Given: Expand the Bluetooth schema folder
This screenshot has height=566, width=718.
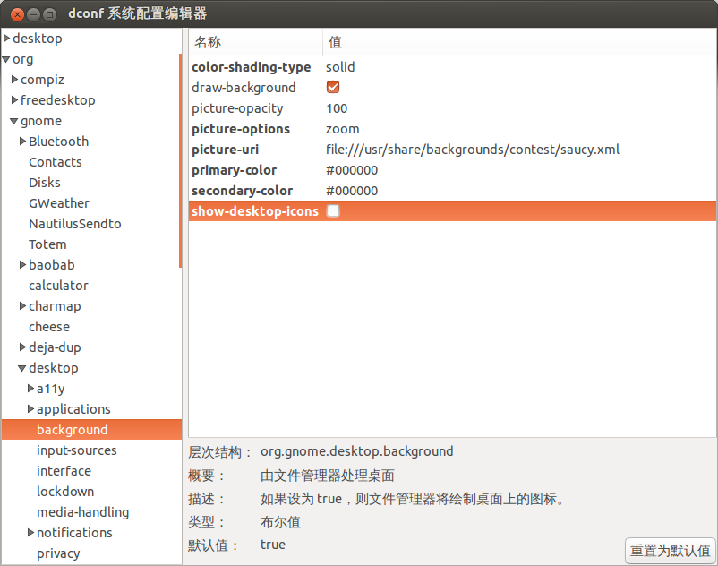Looking at the screenshot, I should pyautogui.click(x=22, y=141).
